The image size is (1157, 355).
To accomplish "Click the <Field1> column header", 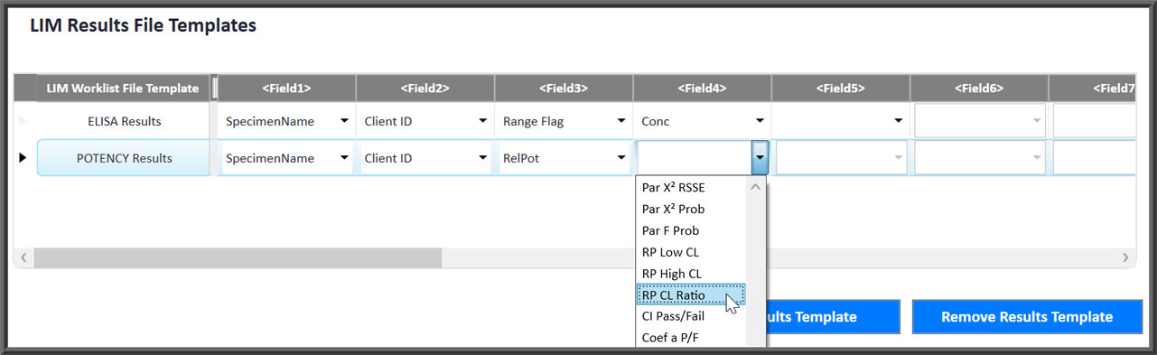I will pos(286,88).
